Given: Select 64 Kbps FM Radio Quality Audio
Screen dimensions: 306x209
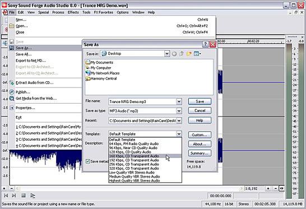Looking at the screenshot, I should point(145,144).
